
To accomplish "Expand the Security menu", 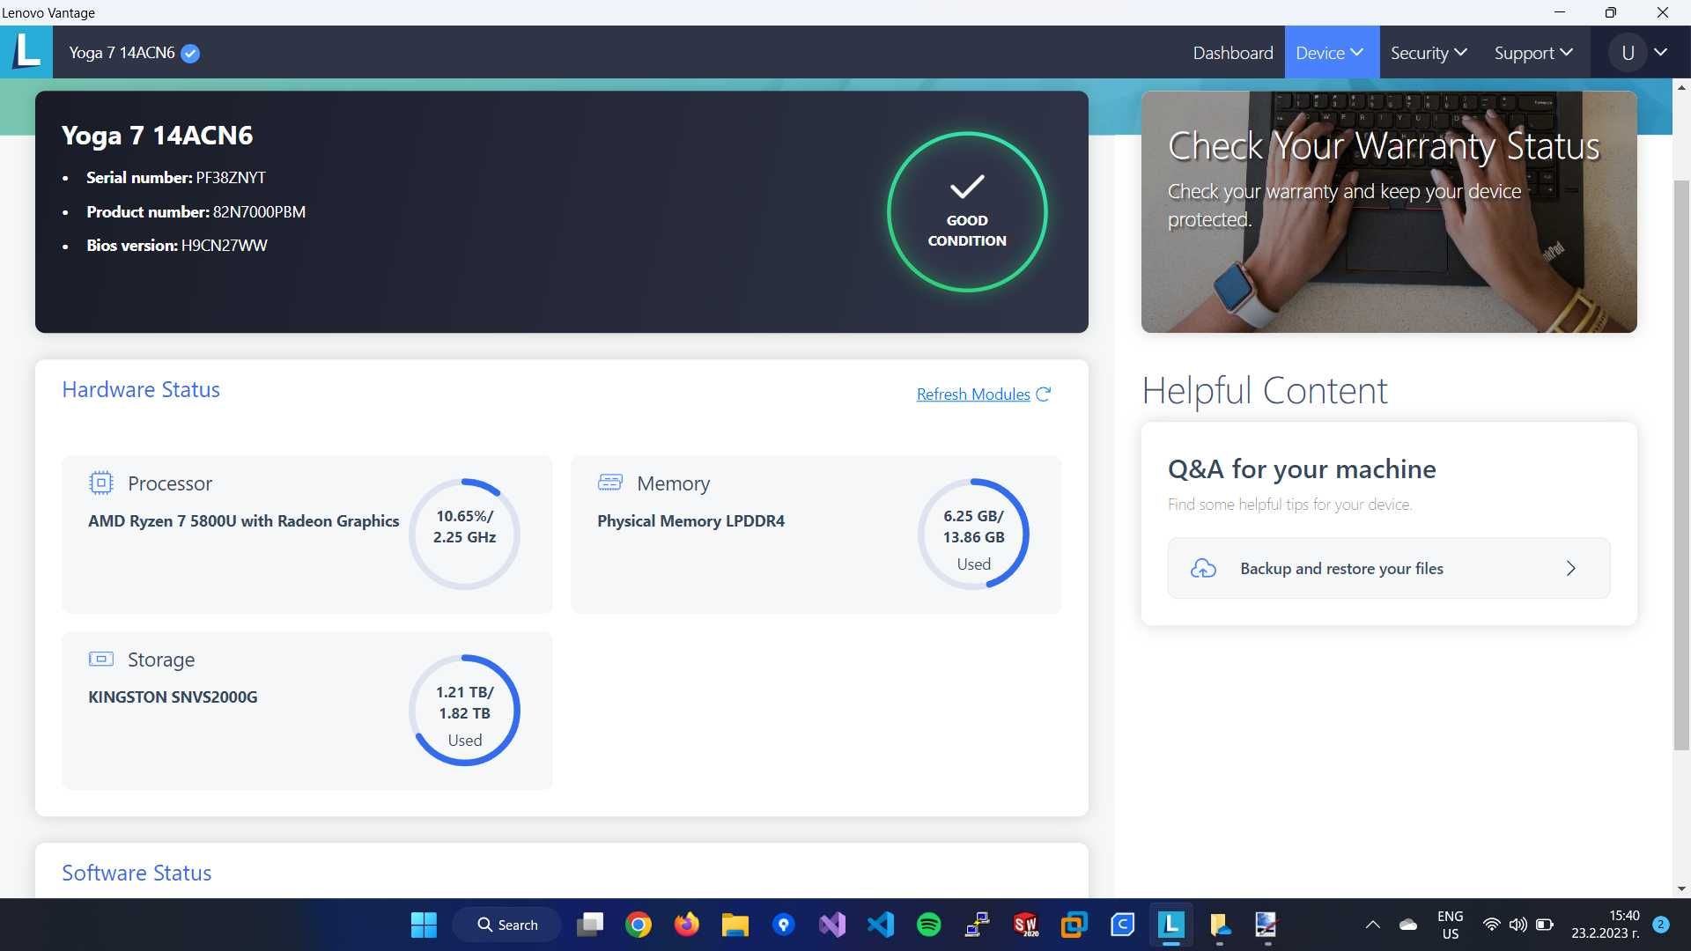I will coord(1429,53).
